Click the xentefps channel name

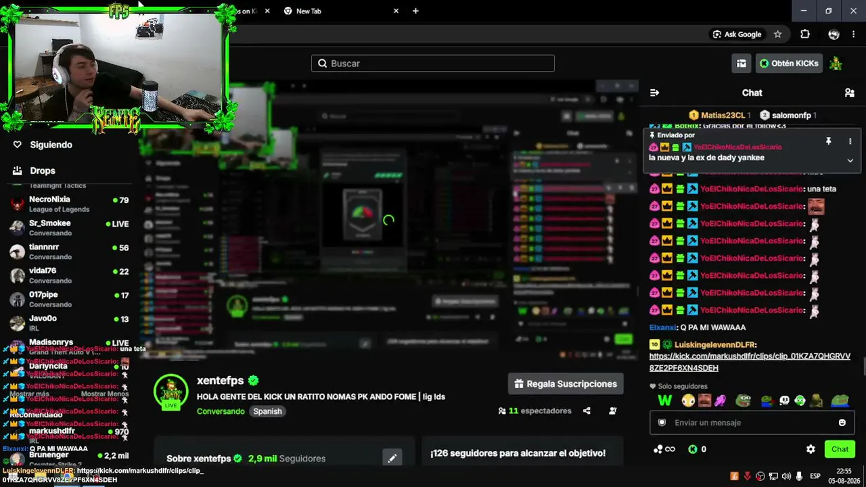click(220, 381)
